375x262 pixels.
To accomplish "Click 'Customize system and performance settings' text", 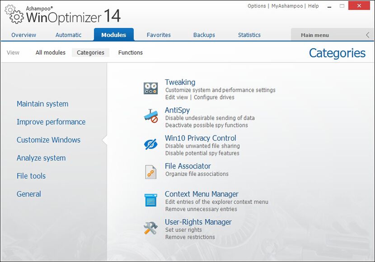I will [x=220, y=90].
